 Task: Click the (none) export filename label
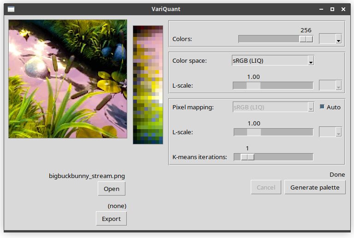point(117,206)
